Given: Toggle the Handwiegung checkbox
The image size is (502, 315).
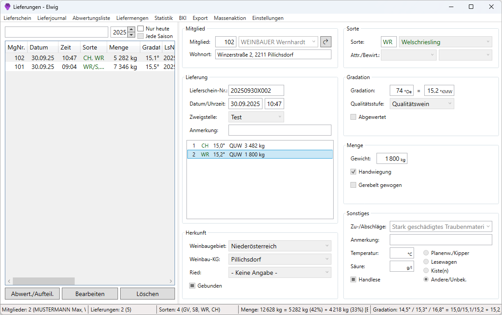Looking at the screenshot, I should click(353, 171).
